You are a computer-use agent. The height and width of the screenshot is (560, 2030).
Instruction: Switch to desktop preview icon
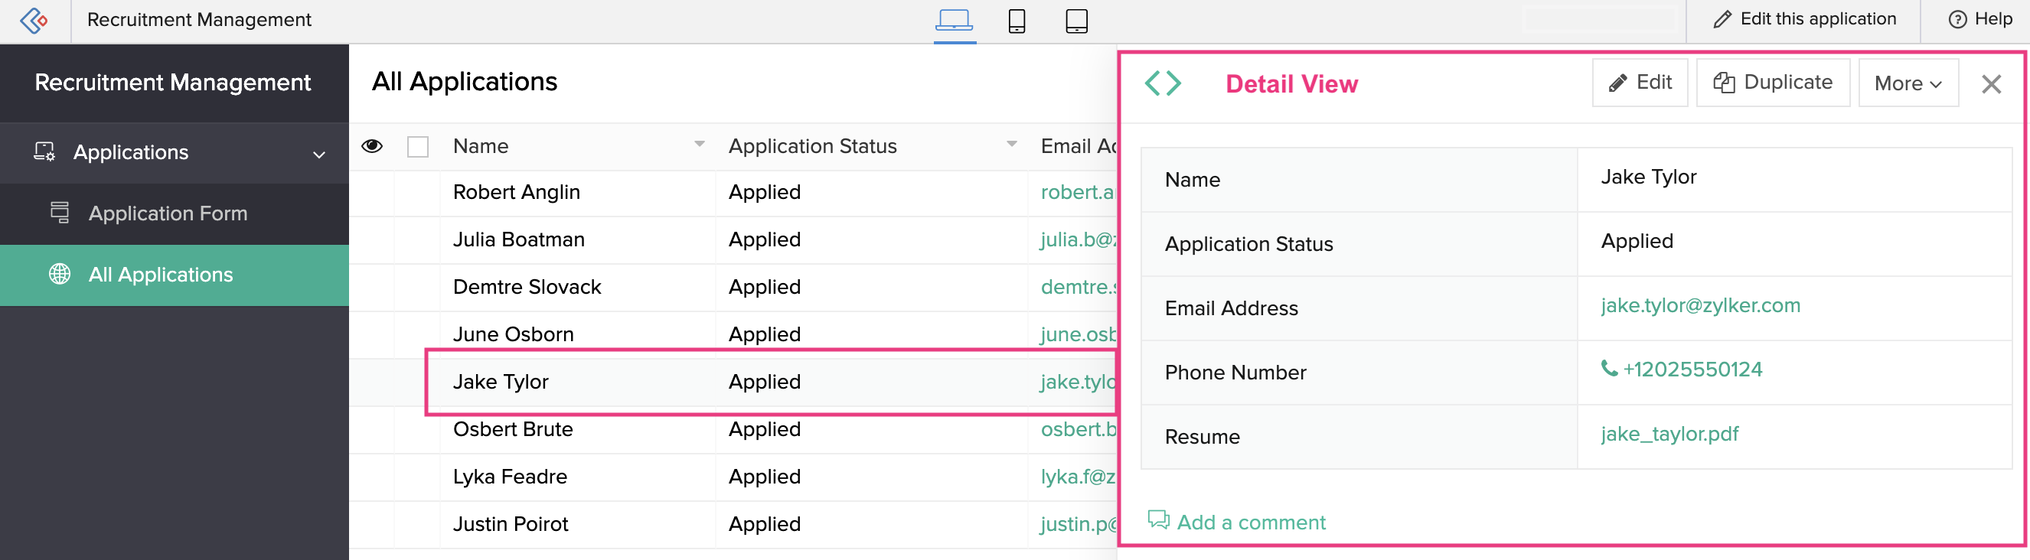pyautogui.click(x=954, y=20)
